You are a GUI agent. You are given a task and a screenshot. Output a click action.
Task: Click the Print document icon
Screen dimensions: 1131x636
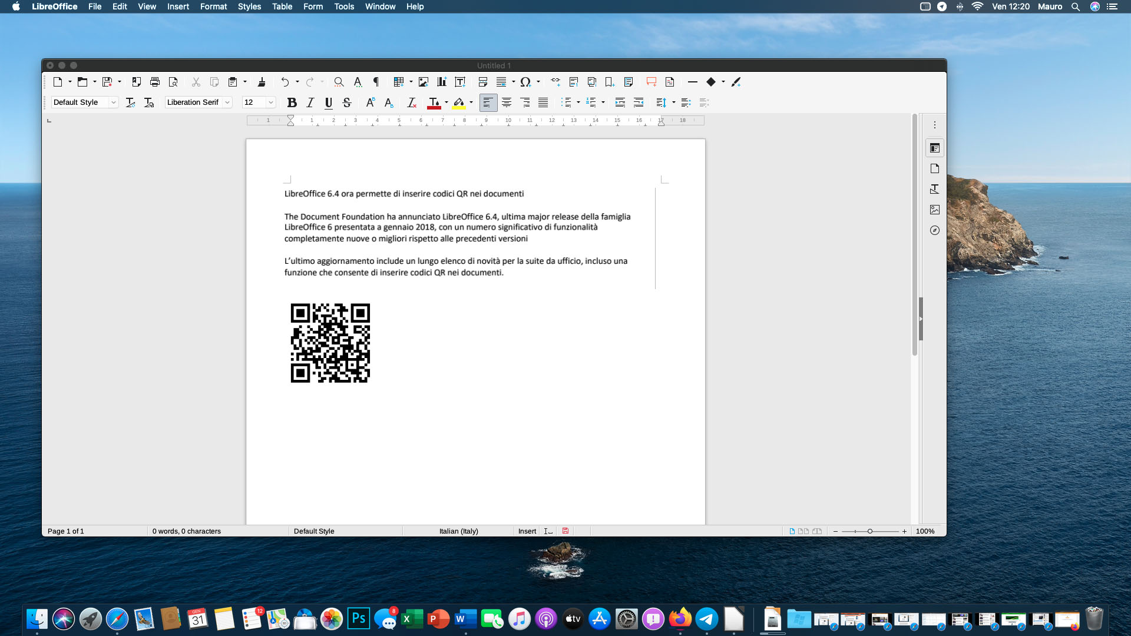click(x=155, y=82)
